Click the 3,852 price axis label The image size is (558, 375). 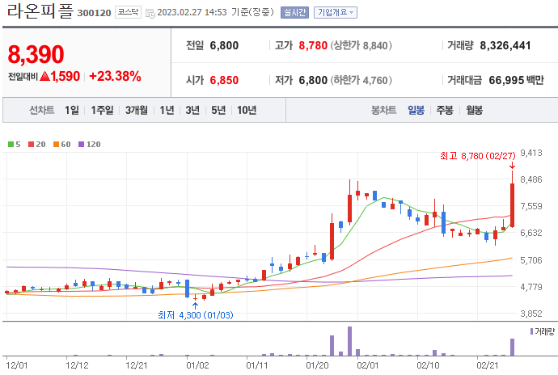click(x=531, y=314)
